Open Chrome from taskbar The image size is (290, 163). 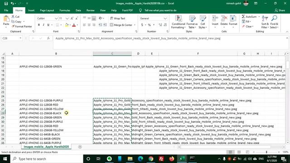pos(151,159)
